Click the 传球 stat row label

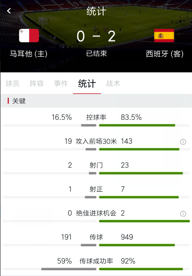pos(96,237)
